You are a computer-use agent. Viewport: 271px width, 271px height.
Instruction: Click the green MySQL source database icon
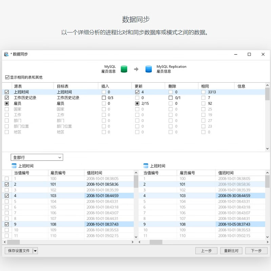(x=124, y=69)
